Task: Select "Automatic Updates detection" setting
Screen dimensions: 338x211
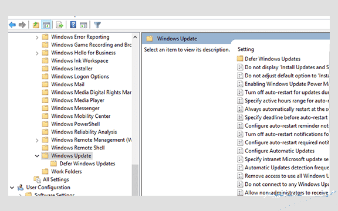Action: tap(283, 168)
